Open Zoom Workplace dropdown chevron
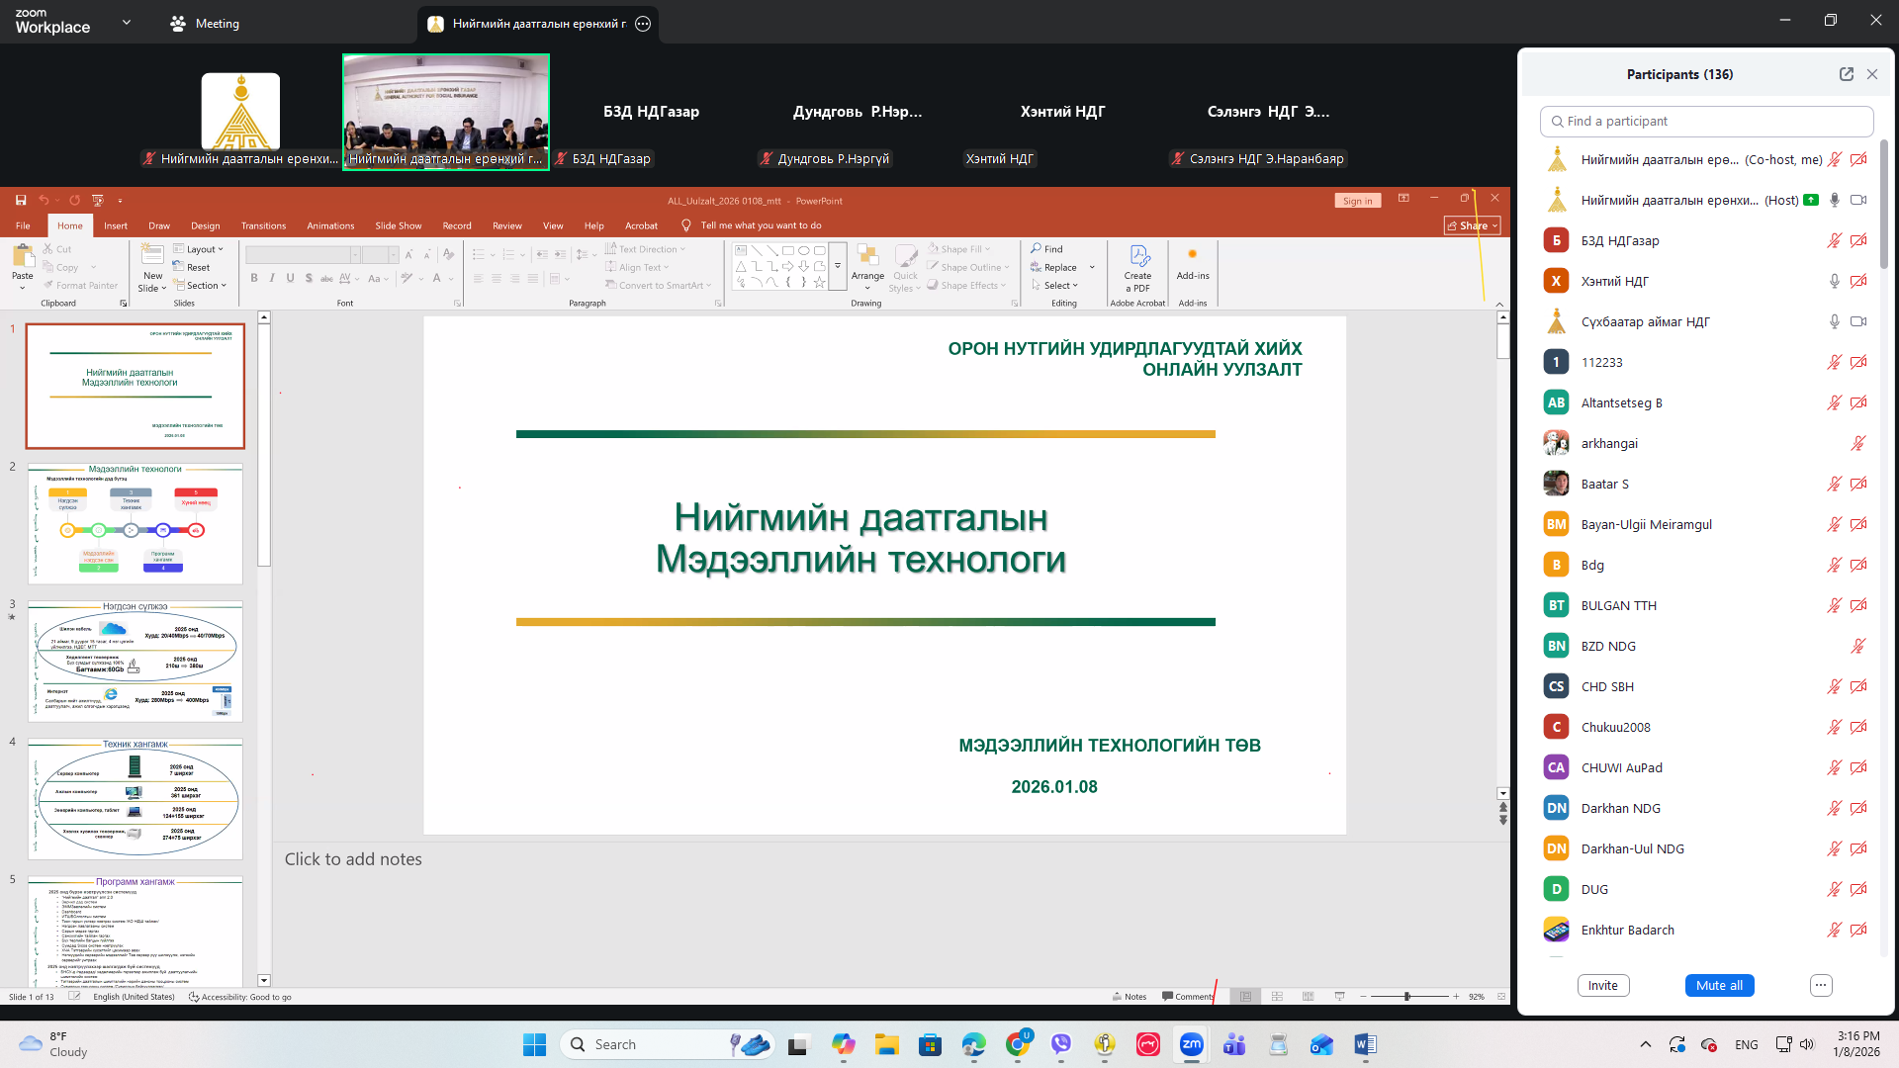The height and width of the screenshot is (1068, 1899). coord(126,23)
